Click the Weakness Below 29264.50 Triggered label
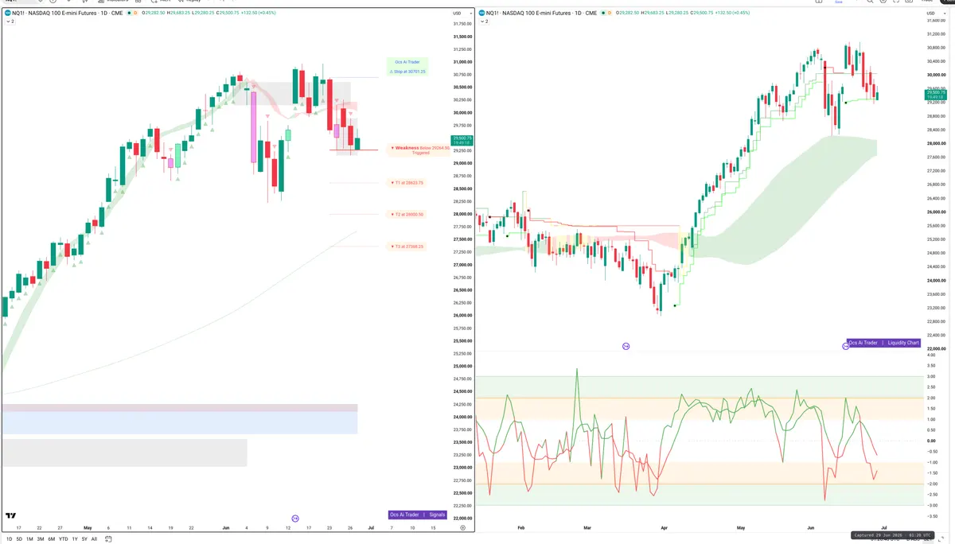The width and height of the screenshot is (955, 544). (420, 150)
